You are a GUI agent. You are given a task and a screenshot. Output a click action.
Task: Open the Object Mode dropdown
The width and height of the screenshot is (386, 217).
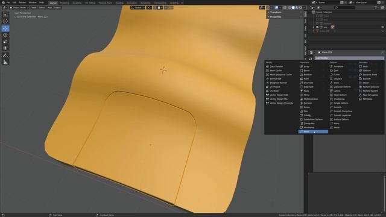19,8
